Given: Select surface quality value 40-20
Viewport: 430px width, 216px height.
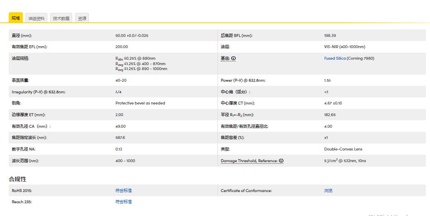Looking at the screenshot, I should (x=121, y=80).
